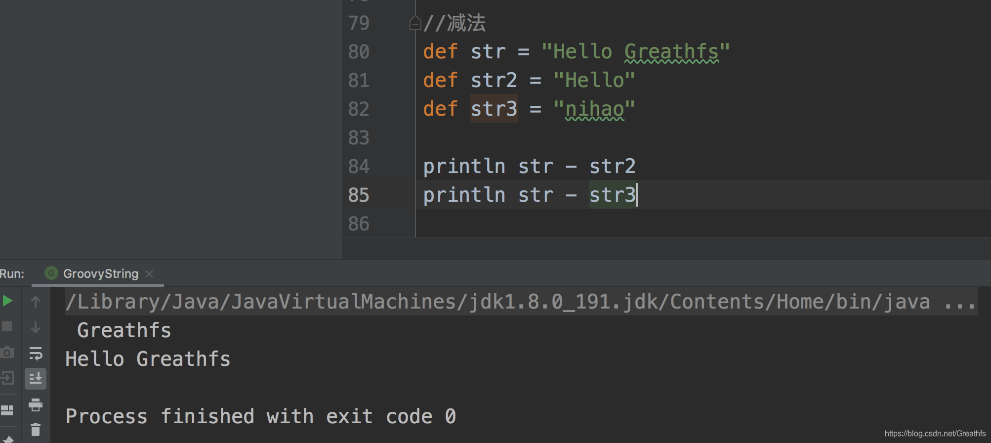The image size is (991, 443).
Task: Collapse the //减法 comment fold marker
Action: pos(415,23)
